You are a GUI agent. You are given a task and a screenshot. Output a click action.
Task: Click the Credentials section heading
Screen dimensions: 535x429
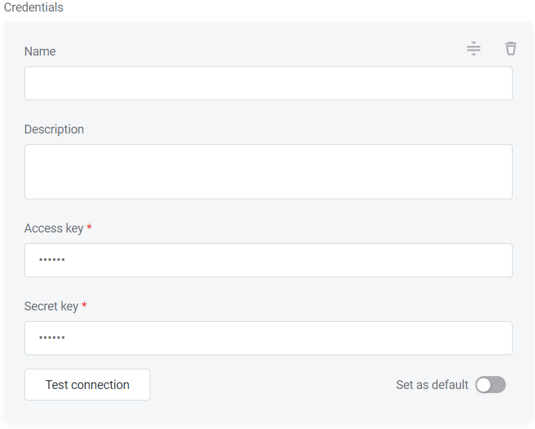click(x=34, y=7)
